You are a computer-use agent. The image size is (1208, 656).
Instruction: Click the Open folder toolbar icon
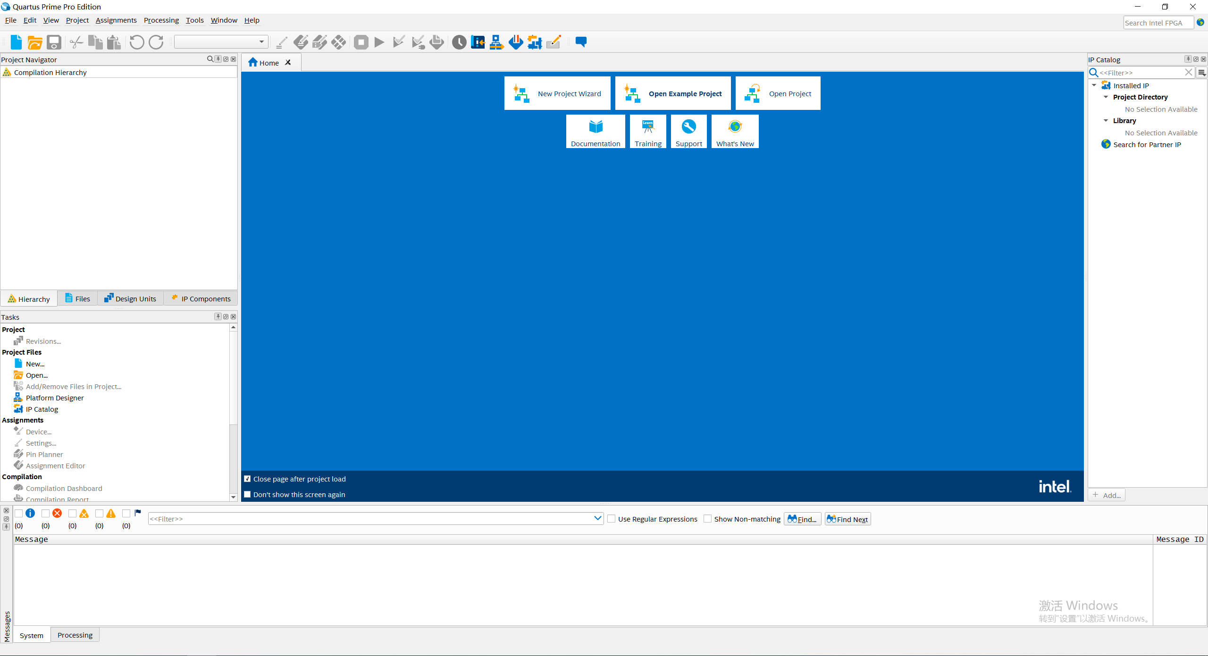(35, 42)
